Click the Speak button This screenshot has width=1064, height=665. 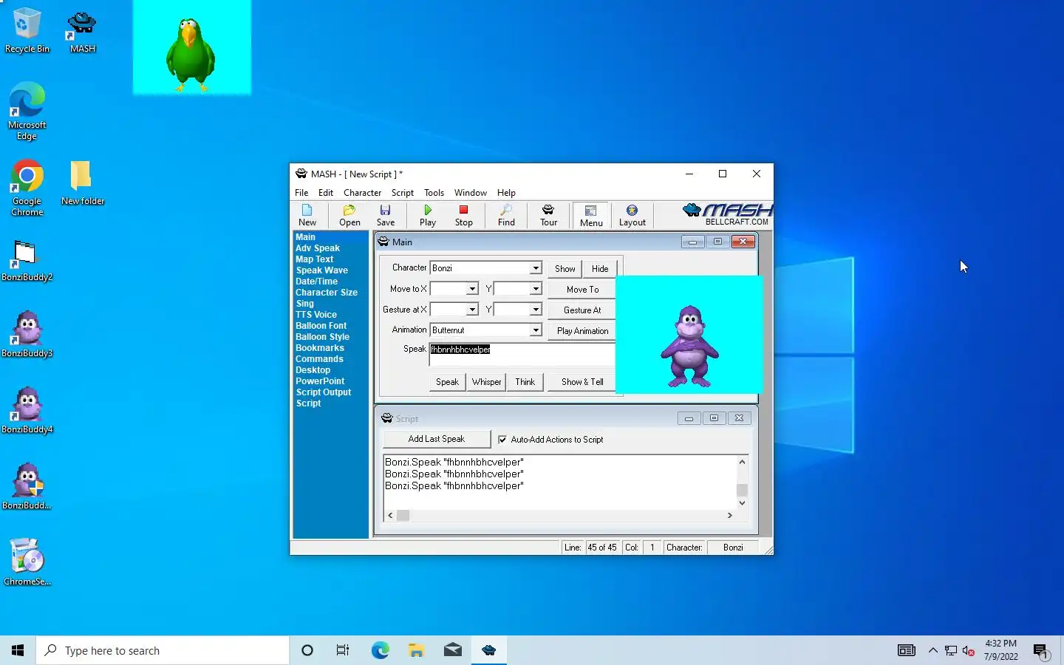point(447,382)
